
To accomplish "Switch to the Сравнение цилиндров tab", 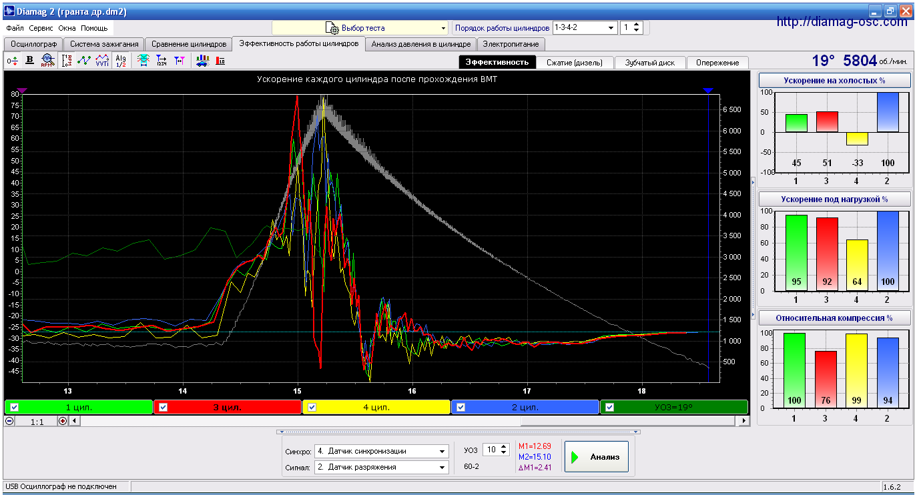I will [x=189, y=44].
